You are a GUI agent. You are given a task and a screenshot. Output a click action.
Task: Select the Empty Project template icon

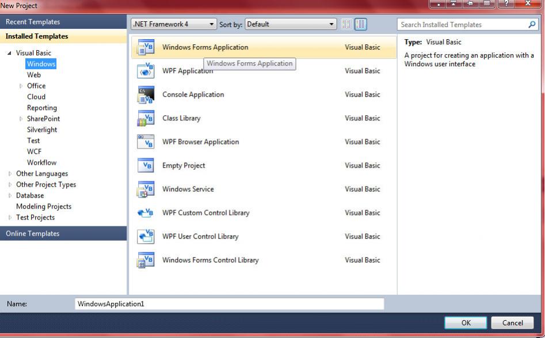[x=146, y=165]
